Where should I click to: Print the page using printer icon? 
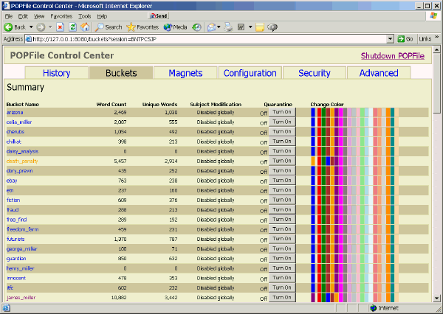coord(228,27)
